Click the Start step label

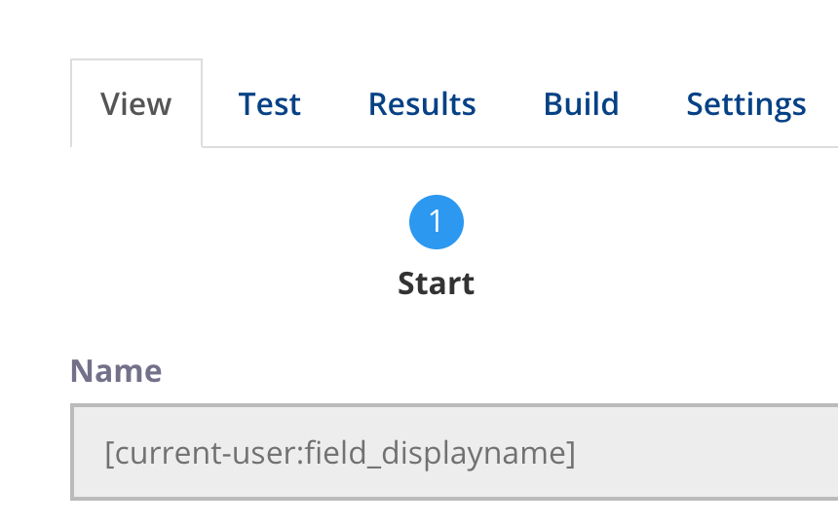(x=437, y=283)
